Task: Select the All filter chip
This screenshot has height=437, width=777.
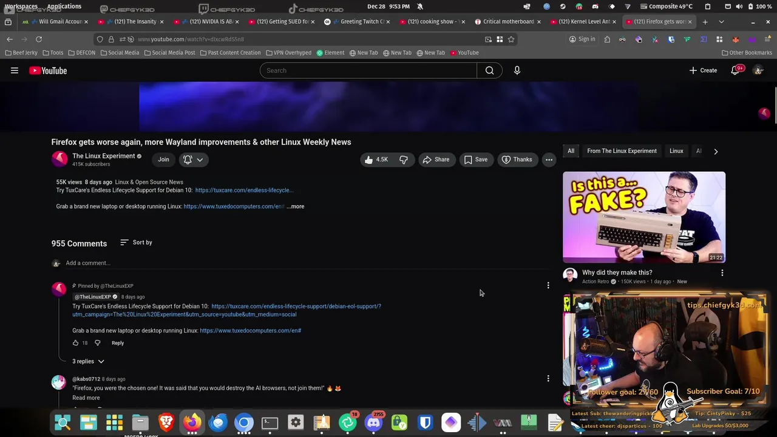Action: point(571,151)
